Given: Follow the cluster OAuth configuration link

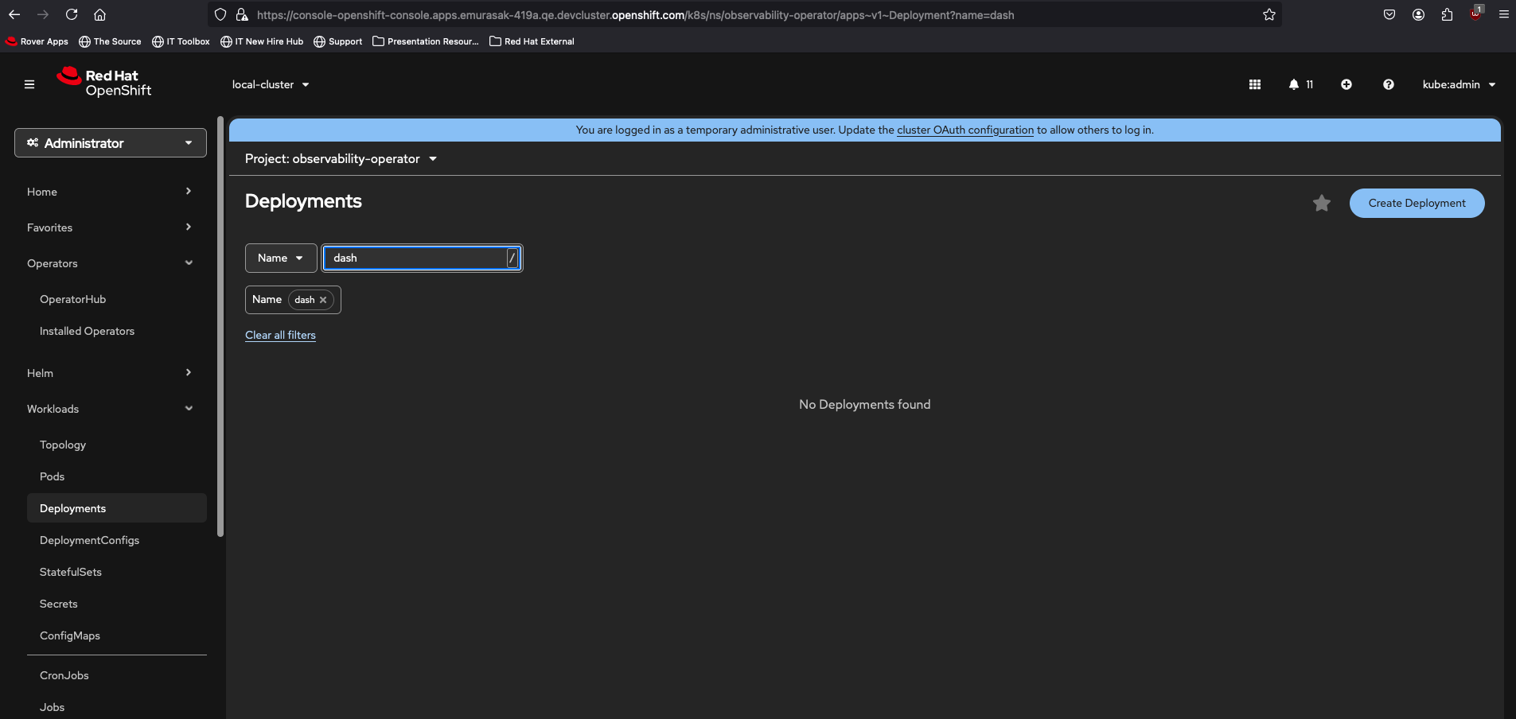Looking at the screenshot, I should [x=965, y=130].
